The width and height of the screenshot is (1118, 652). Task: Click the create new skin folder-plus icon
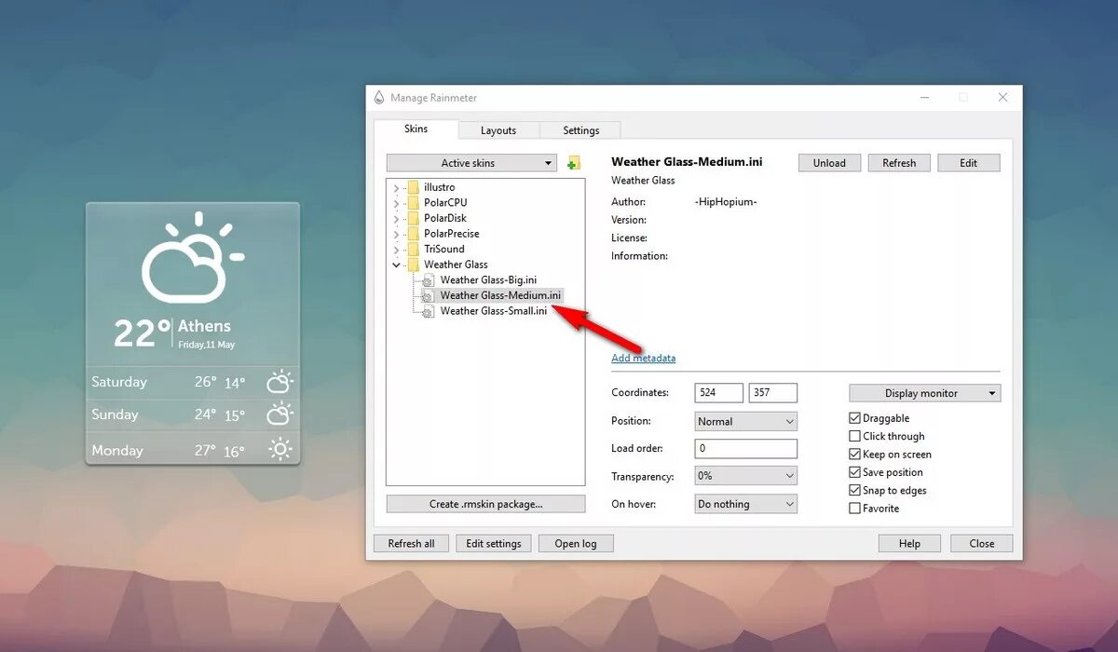coord(574,163)
